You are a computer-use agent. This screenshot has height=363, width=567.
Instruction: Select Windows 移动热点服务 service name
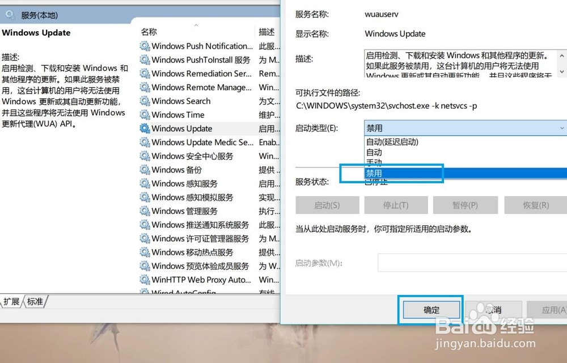pos(192,252)
